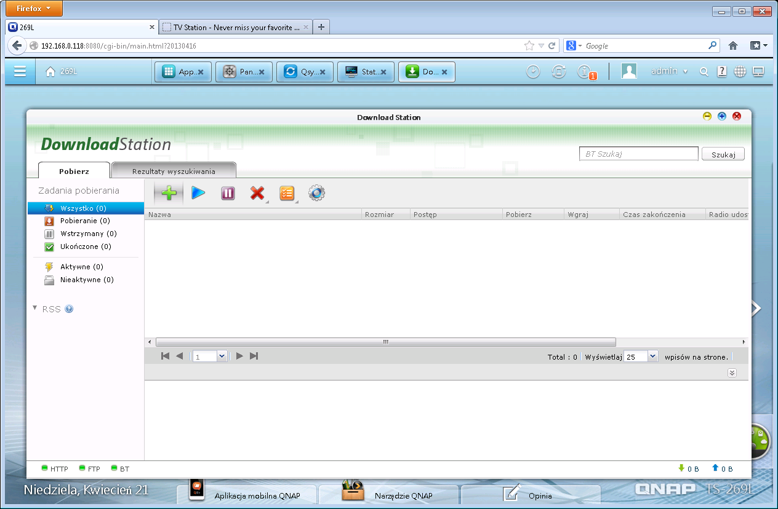Open the admin user dropdown
This screenshot has height=509, width=778.
[x=670, y=71]
